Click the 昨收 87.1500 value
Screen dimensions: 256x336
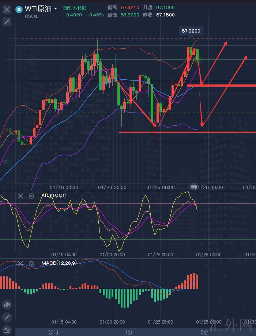tap(165, 15)
